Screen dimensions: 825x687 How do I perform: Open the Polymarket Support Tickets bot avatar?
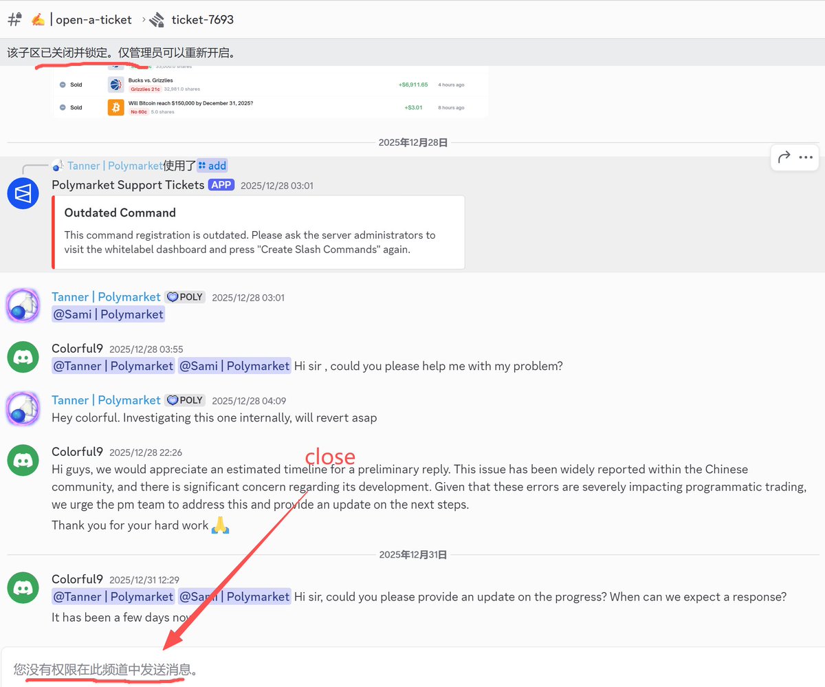point(23,192)
